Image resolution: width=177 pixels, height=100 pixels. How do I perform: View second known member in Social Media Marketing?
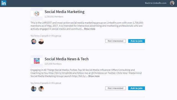click(x=41, y=41)
